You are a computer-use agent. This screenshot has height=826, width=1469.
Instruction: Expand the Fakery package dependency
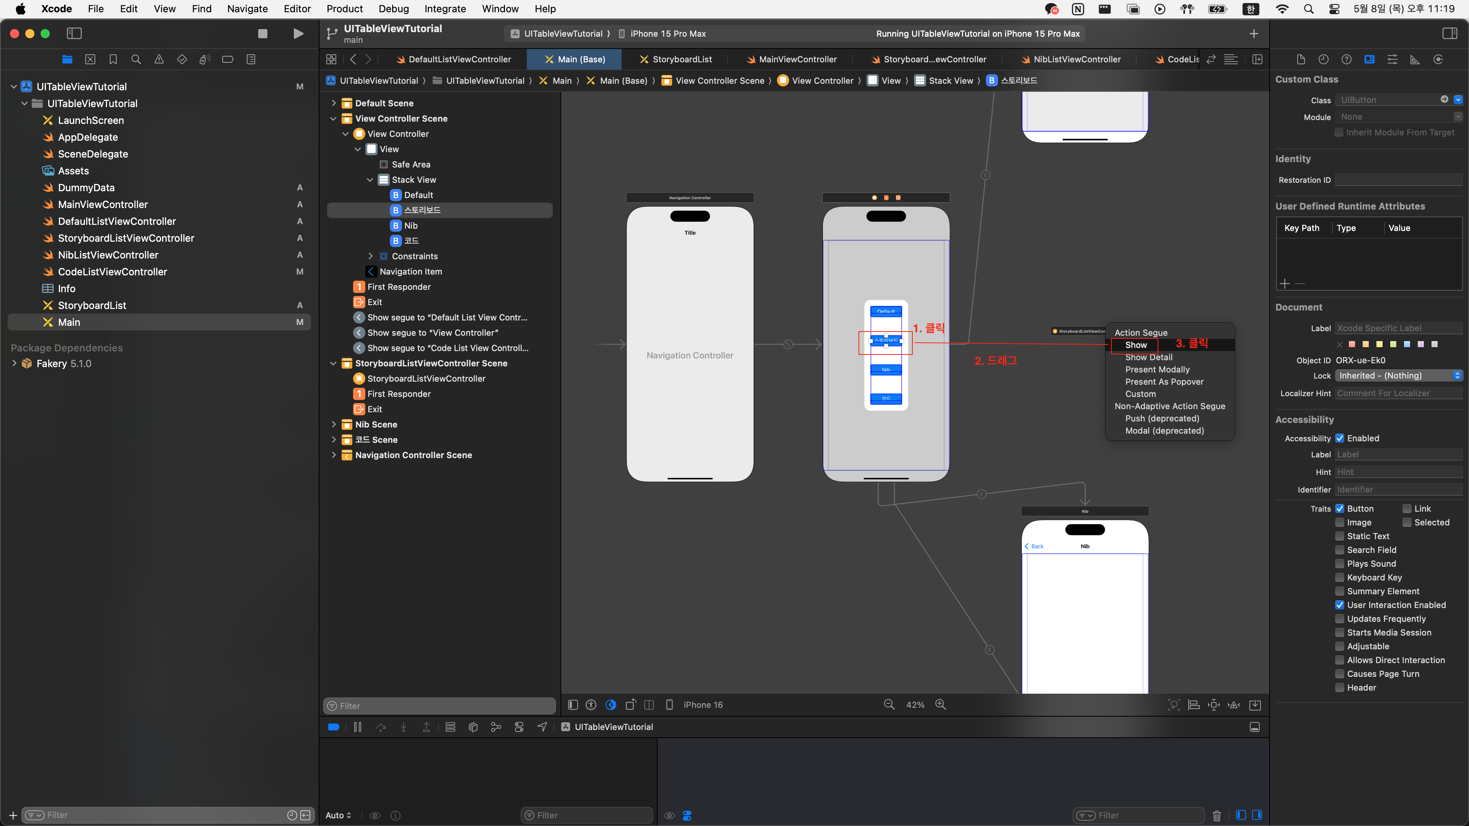[x=14, y=363]
